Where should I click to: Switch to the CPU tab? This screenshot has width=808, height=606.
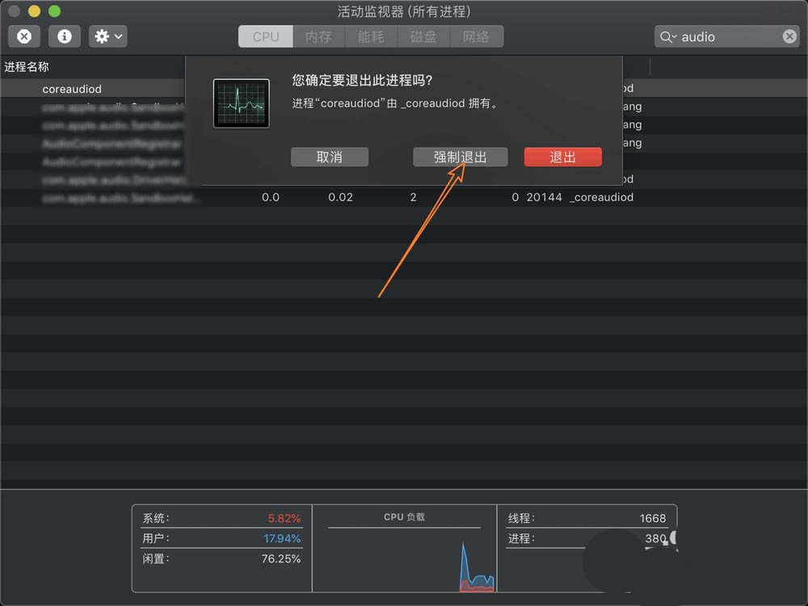265,36
